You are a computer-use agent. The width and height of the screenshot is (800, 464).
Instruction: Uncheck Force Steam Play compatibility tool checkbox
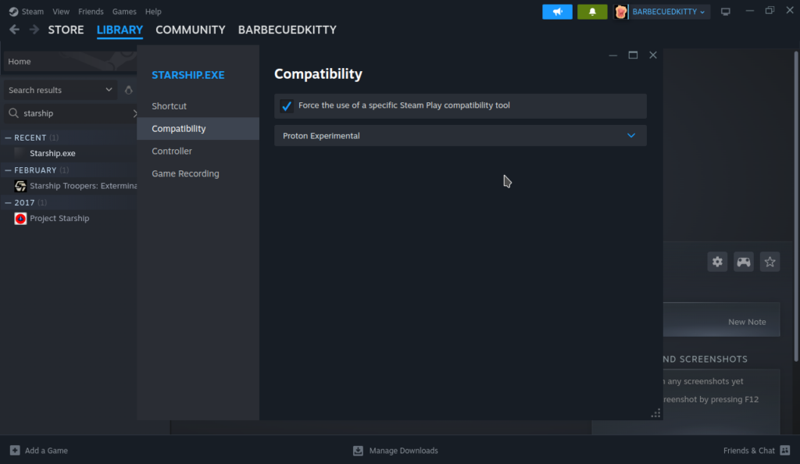(x=287, y=105)
